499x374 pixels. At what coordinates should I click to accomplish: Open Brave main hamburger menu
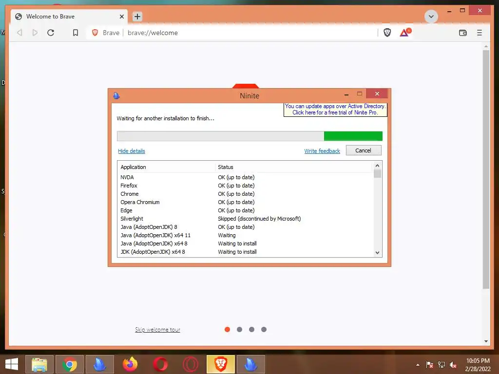480,33
